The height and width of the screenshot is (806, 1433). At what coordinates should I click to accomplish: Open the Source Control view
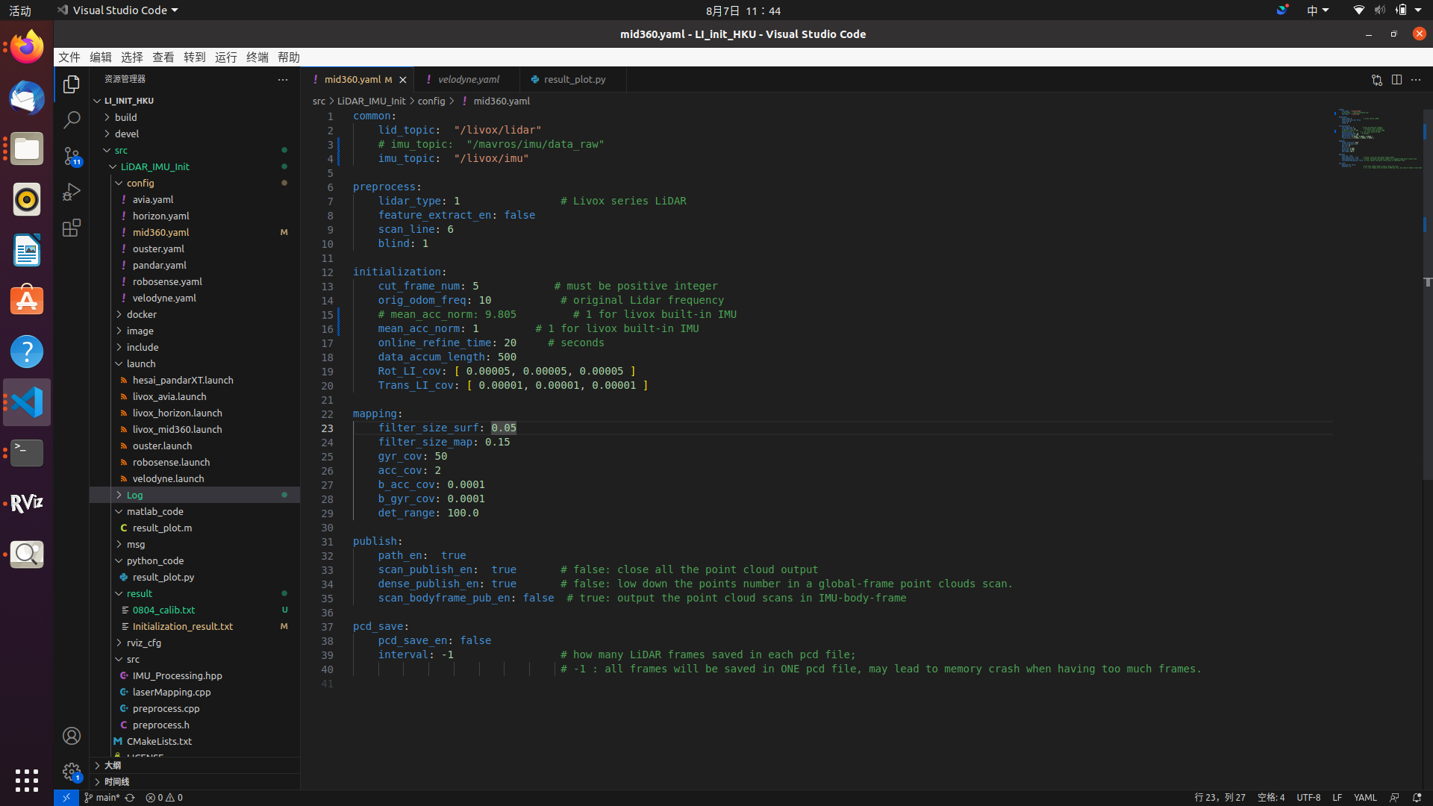coord(72,155)
